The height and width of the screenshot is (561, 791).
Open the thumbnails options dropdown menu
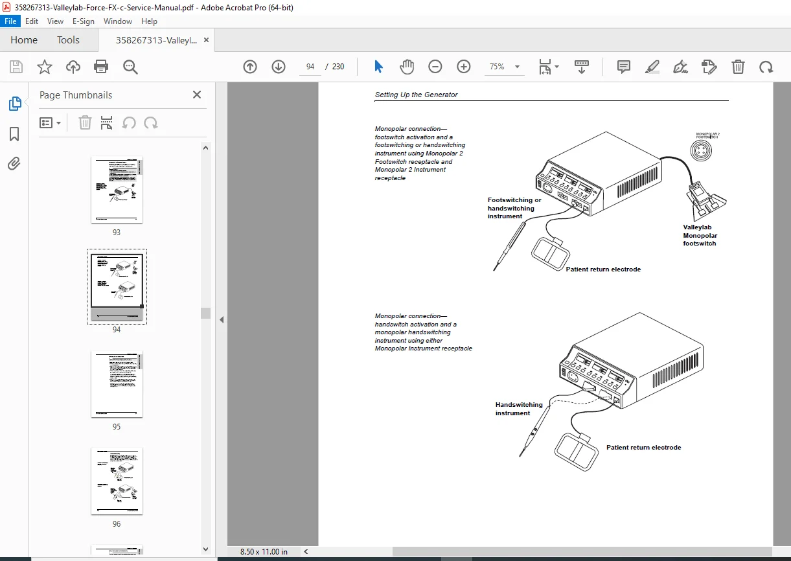point(50,123)
